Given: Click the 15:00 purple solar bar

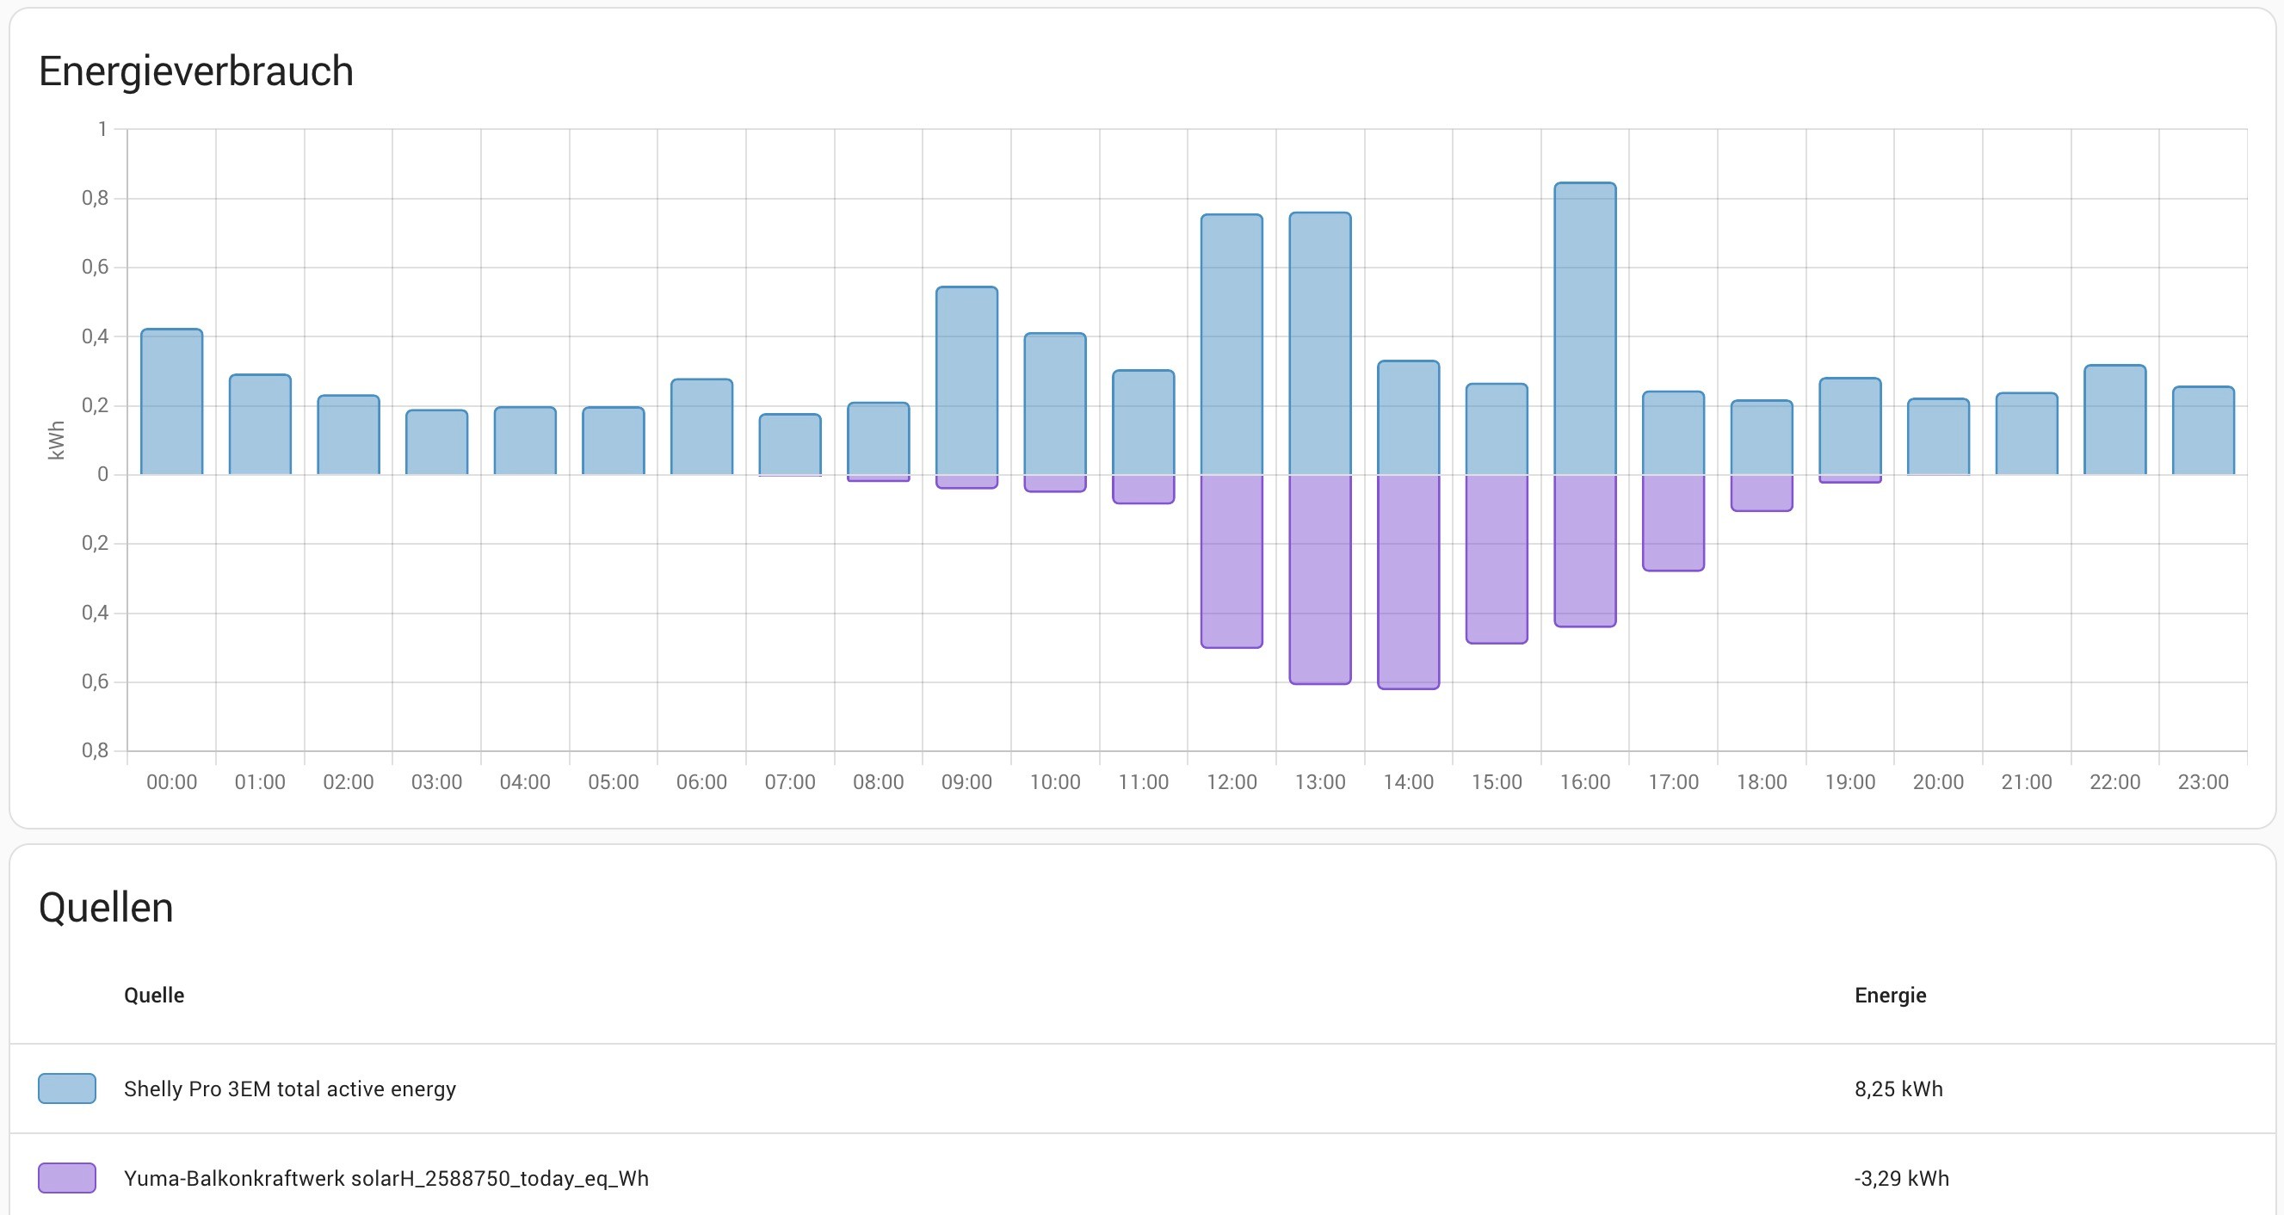Looking at the screenshot, I should pos(1497,558).
